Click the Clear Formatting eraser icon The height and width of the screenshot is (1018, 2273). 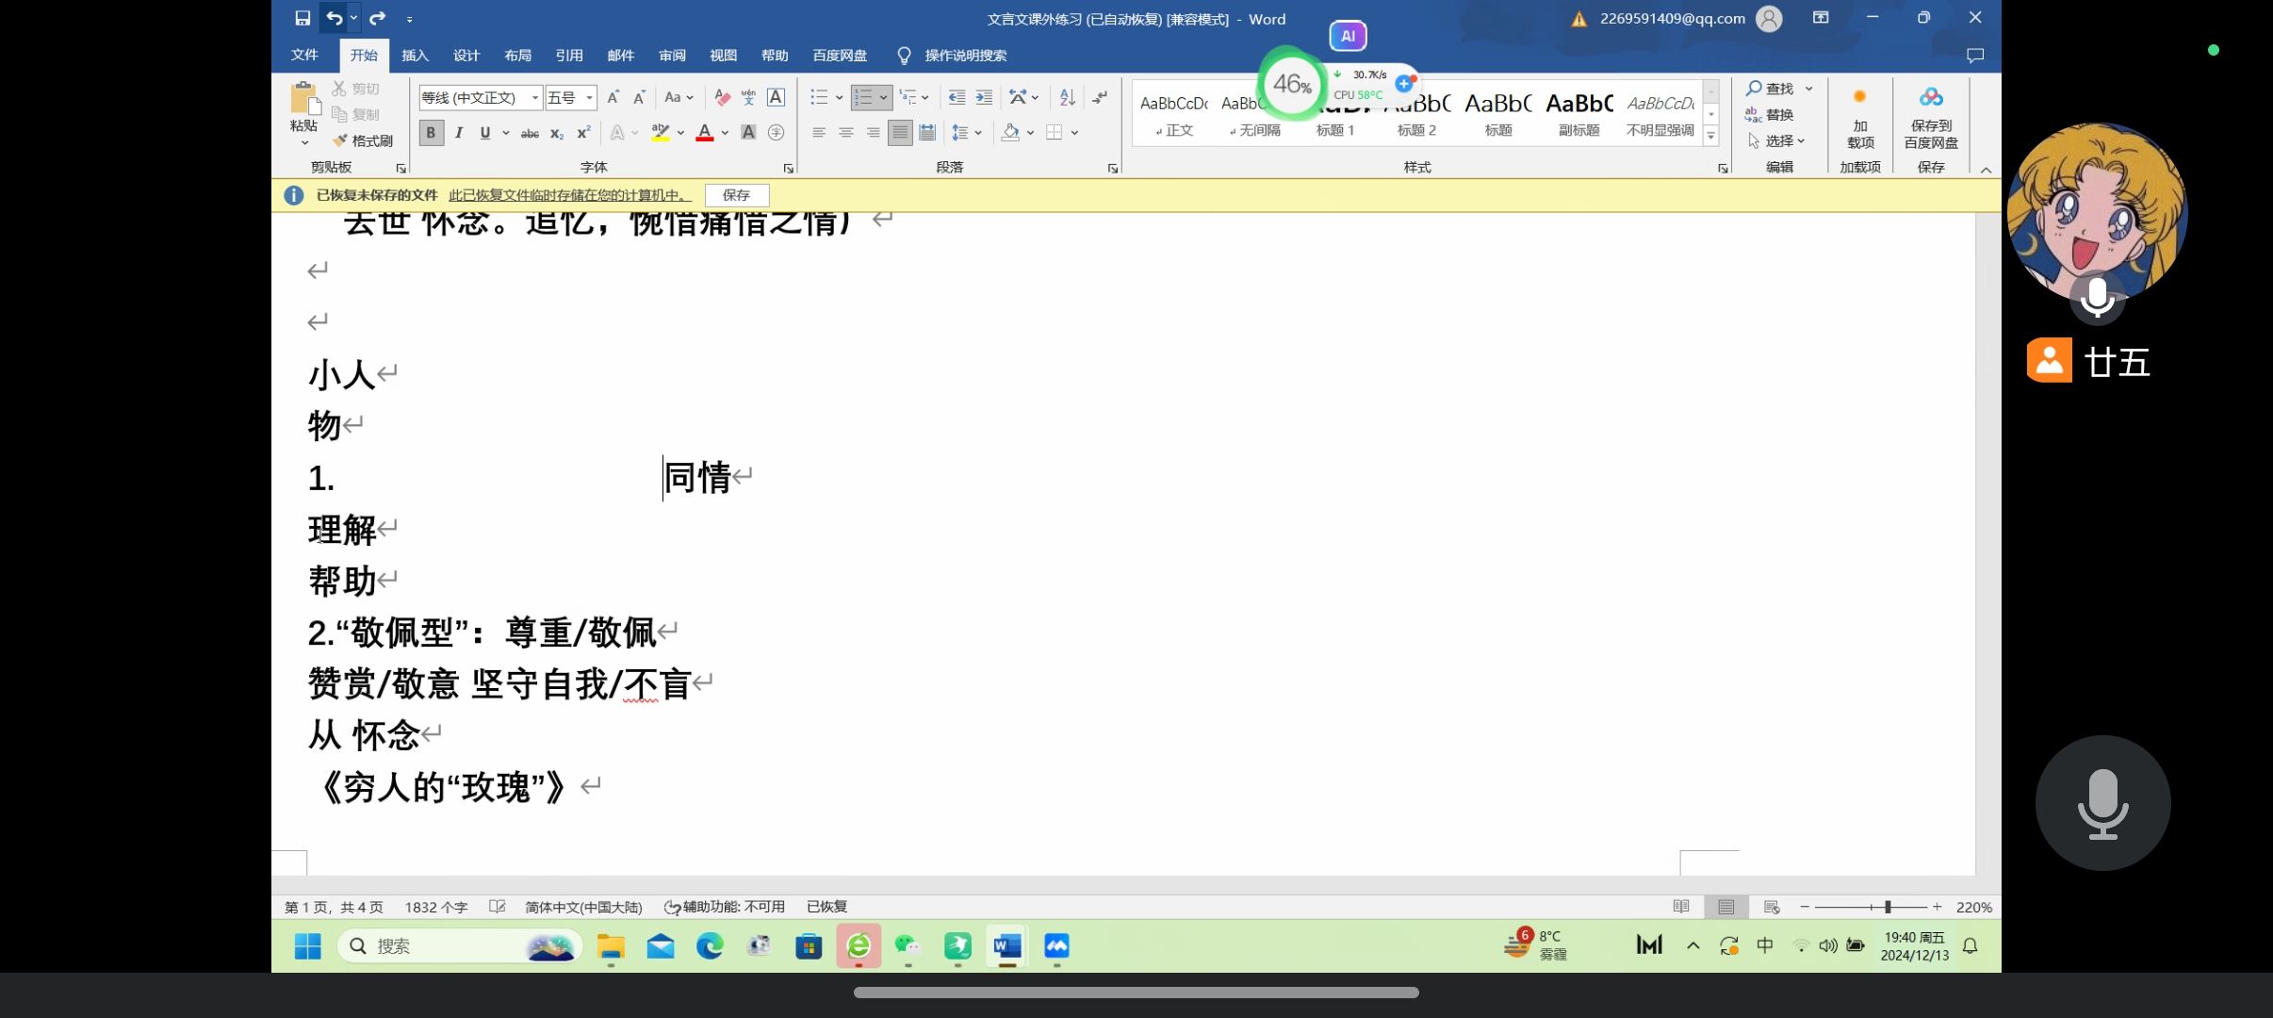click(722, 97)
